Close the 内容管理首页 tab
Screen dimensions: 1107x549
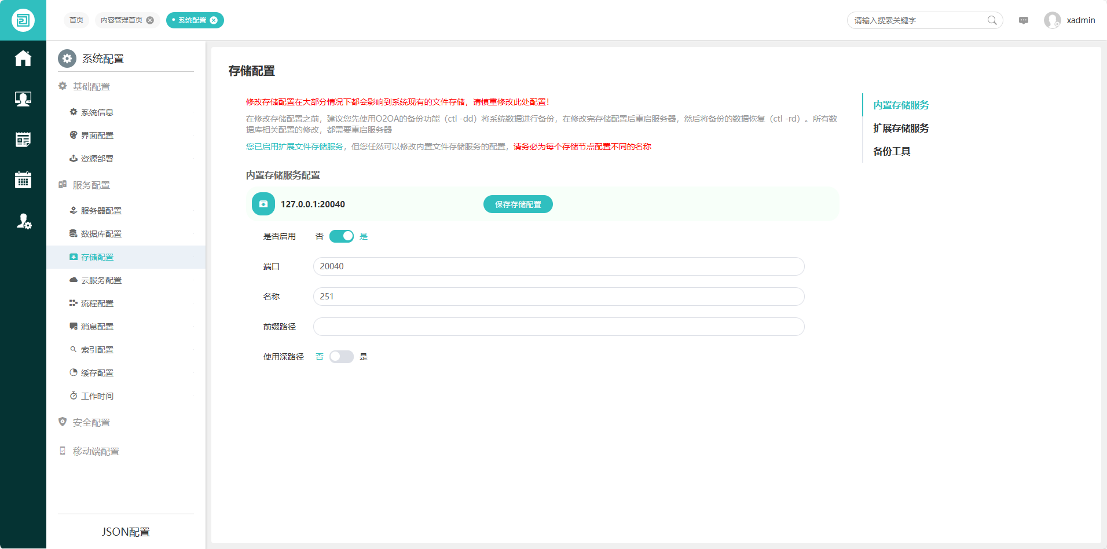point(150,20)
